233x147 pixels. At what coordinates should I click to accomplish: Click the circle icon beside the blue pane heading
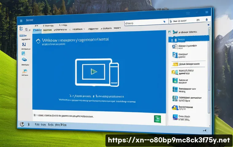(38, 41)
